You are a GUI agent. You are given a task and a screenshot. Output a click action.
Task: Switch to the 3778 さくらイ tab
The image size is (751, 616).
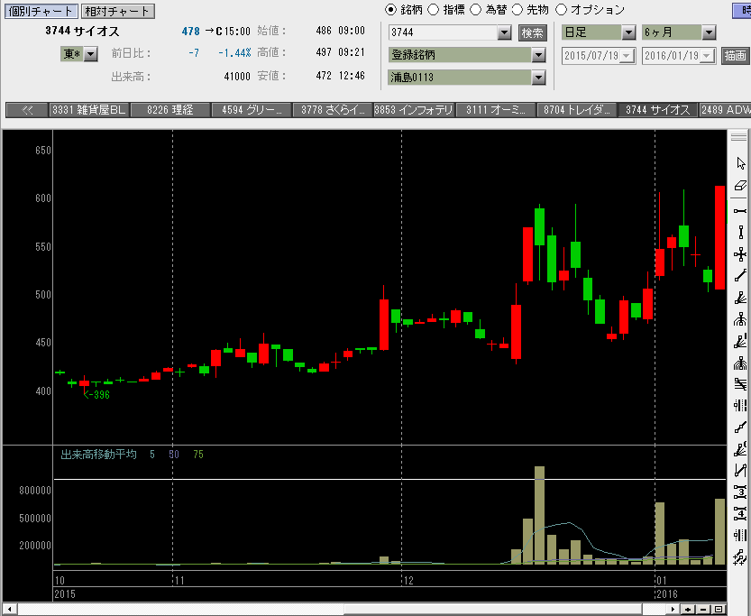(x=333, y=110)
